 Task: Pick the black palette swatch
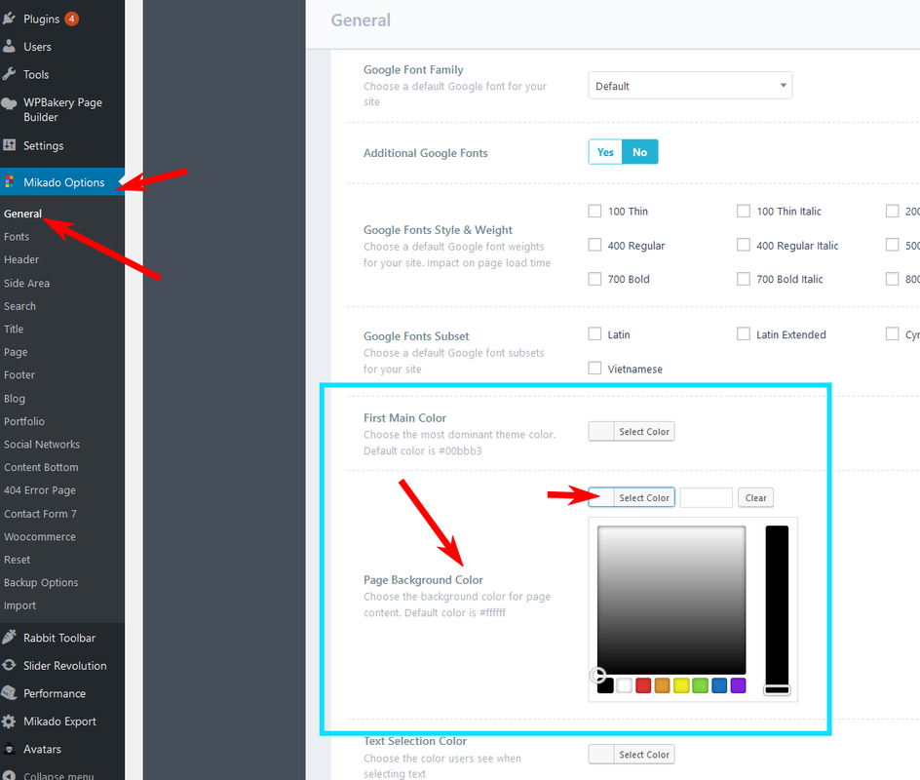coord(605,684)
